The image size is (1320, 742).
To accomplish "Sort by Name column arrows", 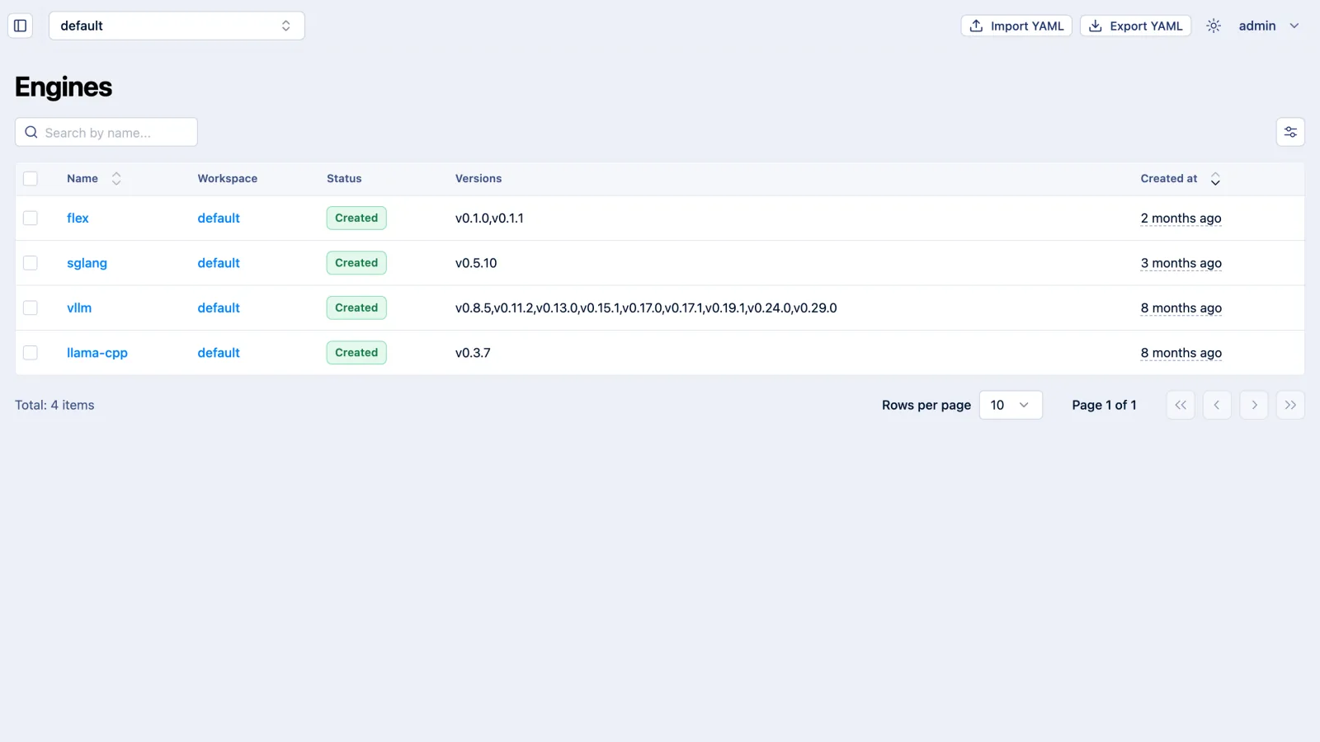I will [x=116, y=178].
